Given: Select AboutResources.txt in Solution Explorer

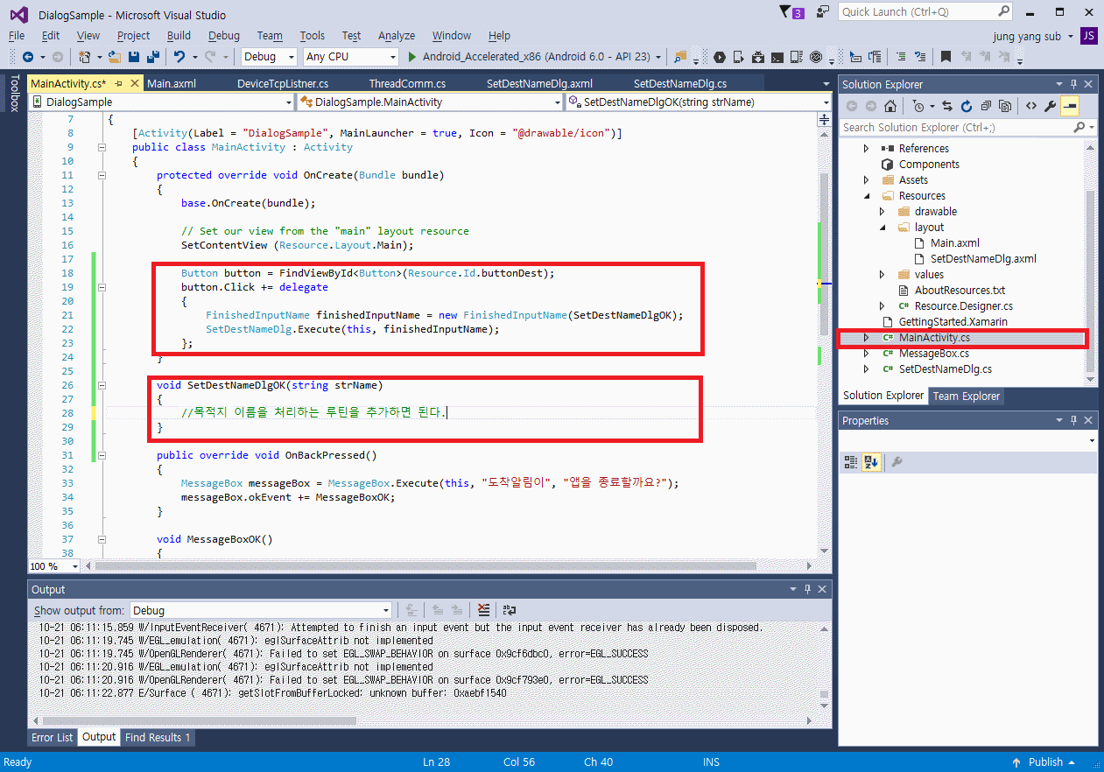Looking at the screenshot, I should [x=960, y=290].
